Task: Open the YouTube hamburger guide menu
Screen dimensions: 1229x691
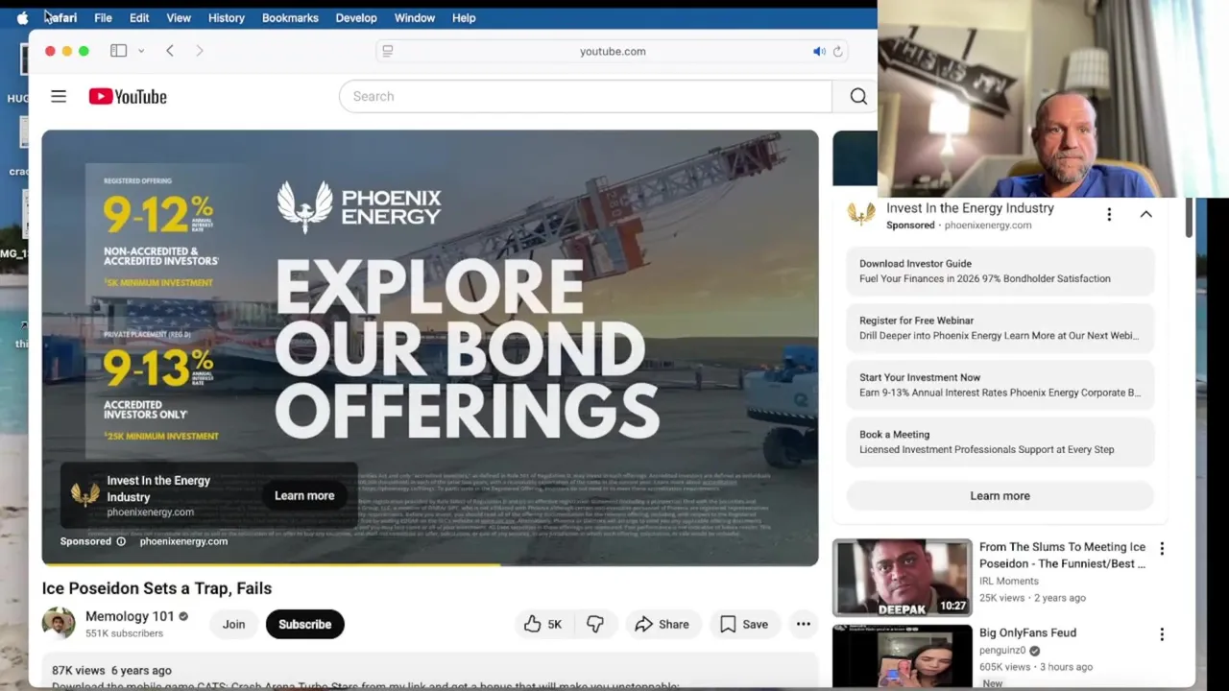Action: point(59,96)
